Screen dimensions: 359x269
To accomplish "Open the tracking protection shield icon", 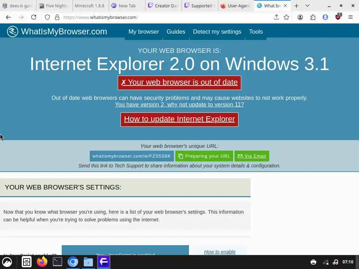I will point(47,18).
